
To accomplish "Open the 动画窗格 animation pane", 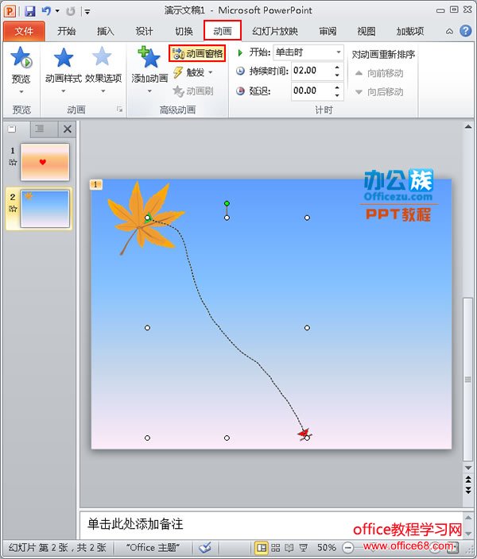I will [197, 53].
